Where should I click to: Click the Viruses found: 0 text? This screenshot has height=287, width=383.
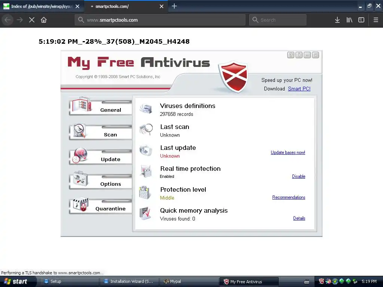(x=177, y=219)
